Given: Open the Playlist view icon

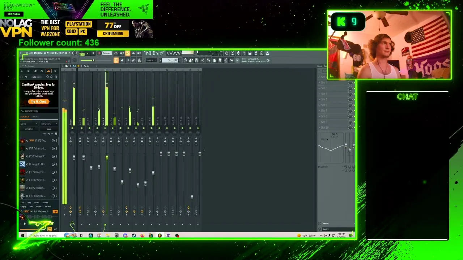Looking at the screenshot, I should [x=185, y=60].
